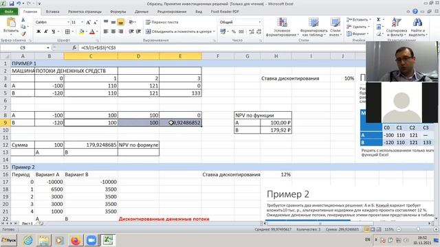Open the font size 11 dropdown

(x=82, y=22)
